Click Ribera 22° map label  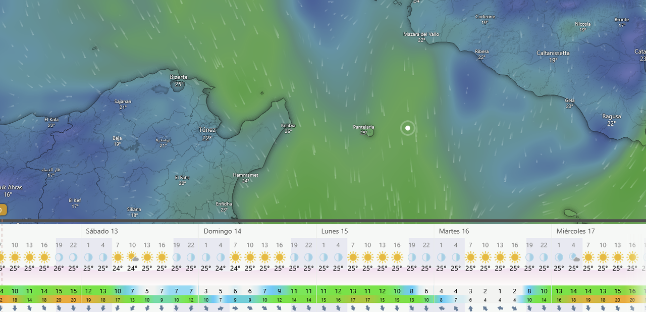[482, 54]
